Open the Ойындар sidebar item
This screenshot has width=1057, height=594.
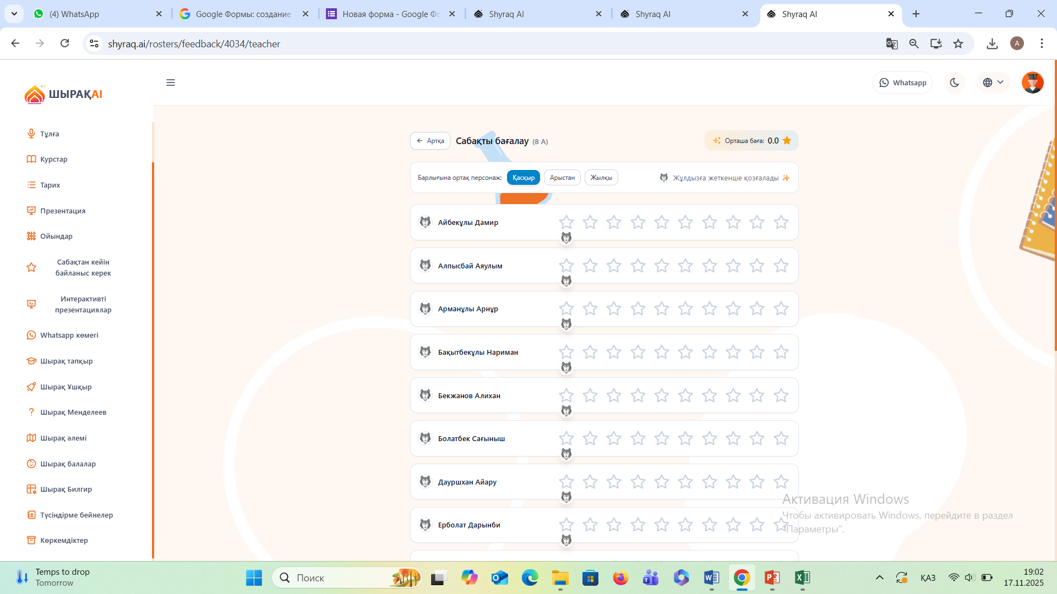pyautogui.click(x=56, y=237)
